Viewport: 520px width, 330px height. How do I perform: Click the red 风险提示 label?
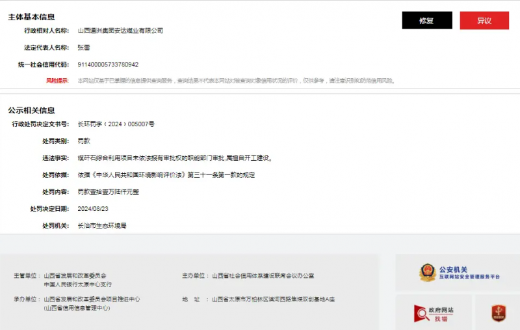point(57,81)
